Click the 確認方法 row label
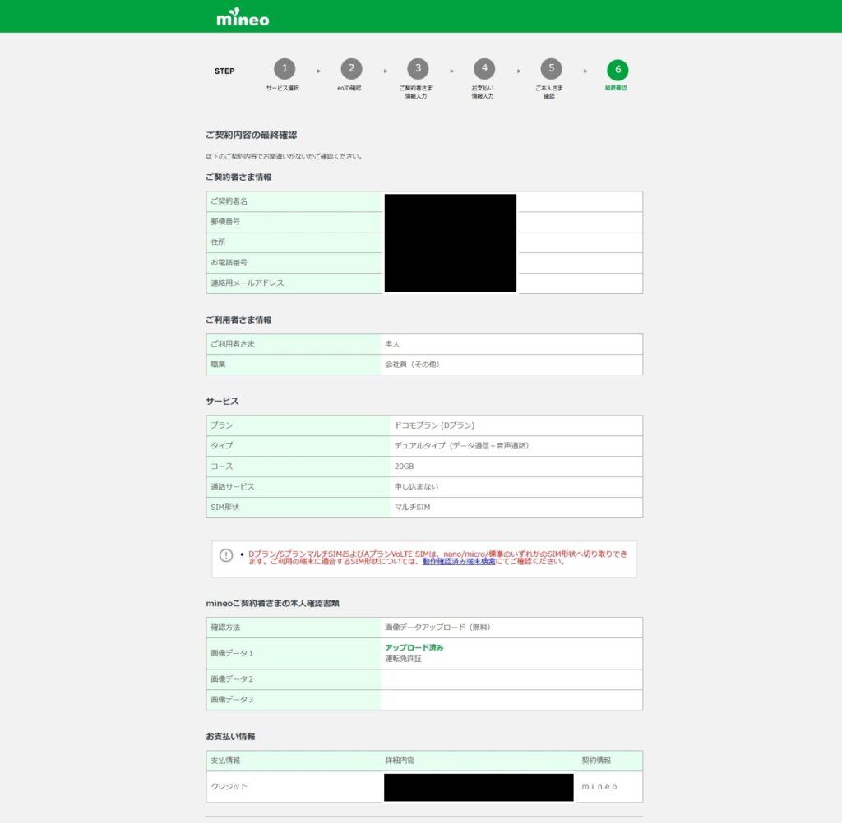Viewport: 842px width, 823px height. (x=225, y=628)
